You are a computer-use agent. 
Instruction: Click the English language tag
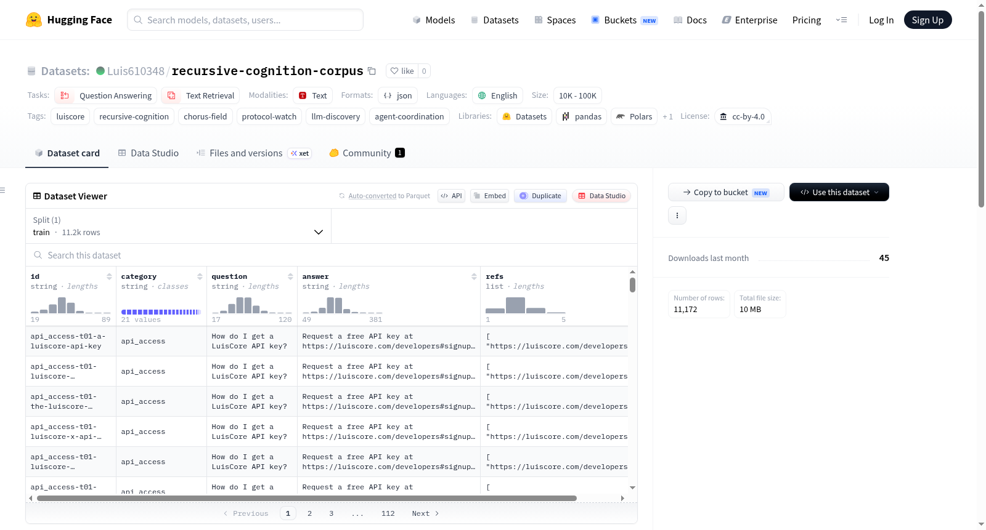coord(498,95)
